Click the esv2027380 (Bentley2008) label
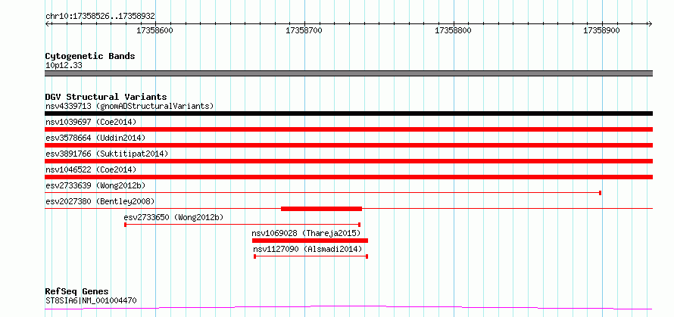674x317 pixels. click(x=100, y=201)
